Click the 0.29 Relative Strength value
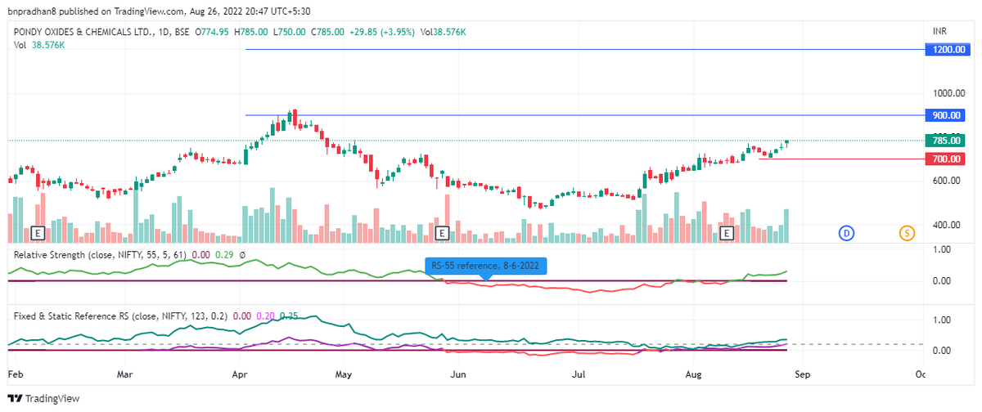982x412 pixels. [226, 255]
